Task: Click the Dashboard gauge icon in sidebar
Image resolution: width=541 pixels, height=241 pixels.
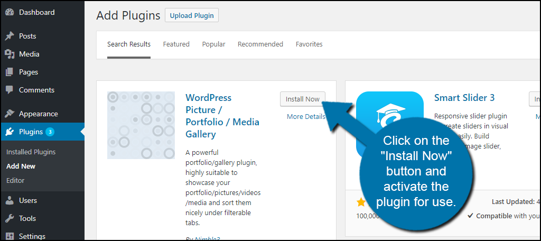Action: point(10,12)
